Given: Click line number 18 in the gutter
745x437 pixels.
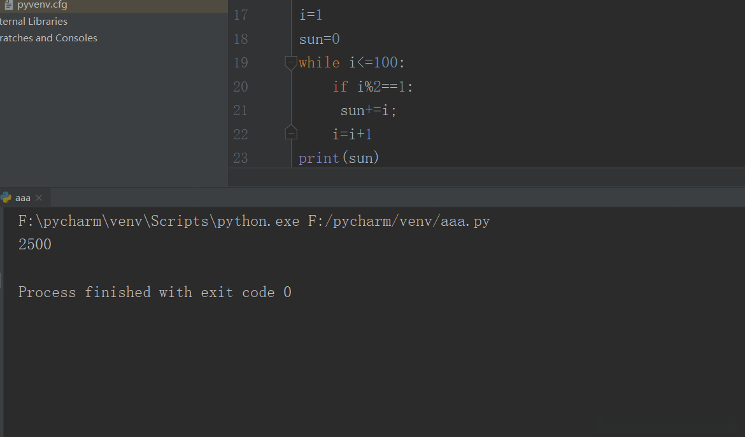Looking at the screenshot, I should 241,39.
